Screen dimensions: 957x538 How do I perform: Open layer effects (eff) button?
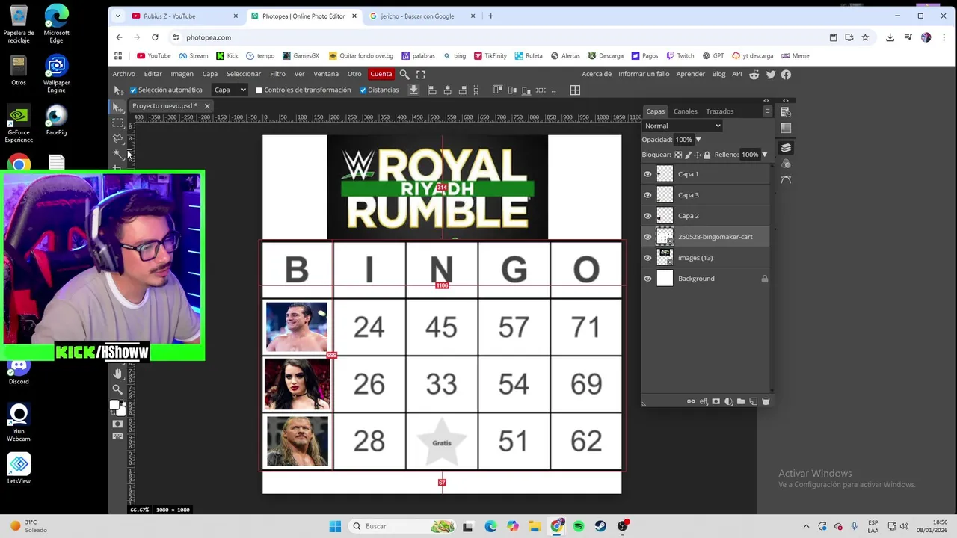click(x=704, y=401)
